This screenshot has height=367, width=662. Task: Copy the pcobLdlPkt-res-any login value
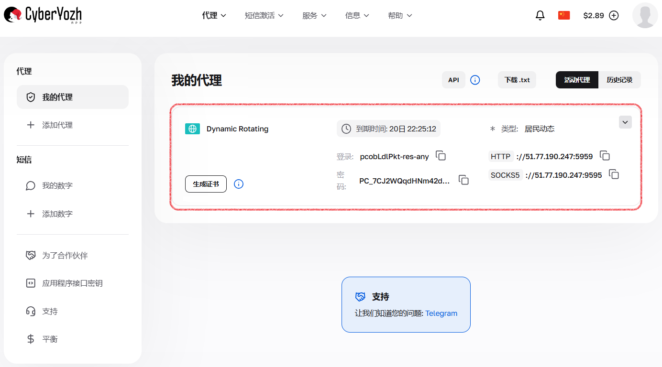click(441, 156)
